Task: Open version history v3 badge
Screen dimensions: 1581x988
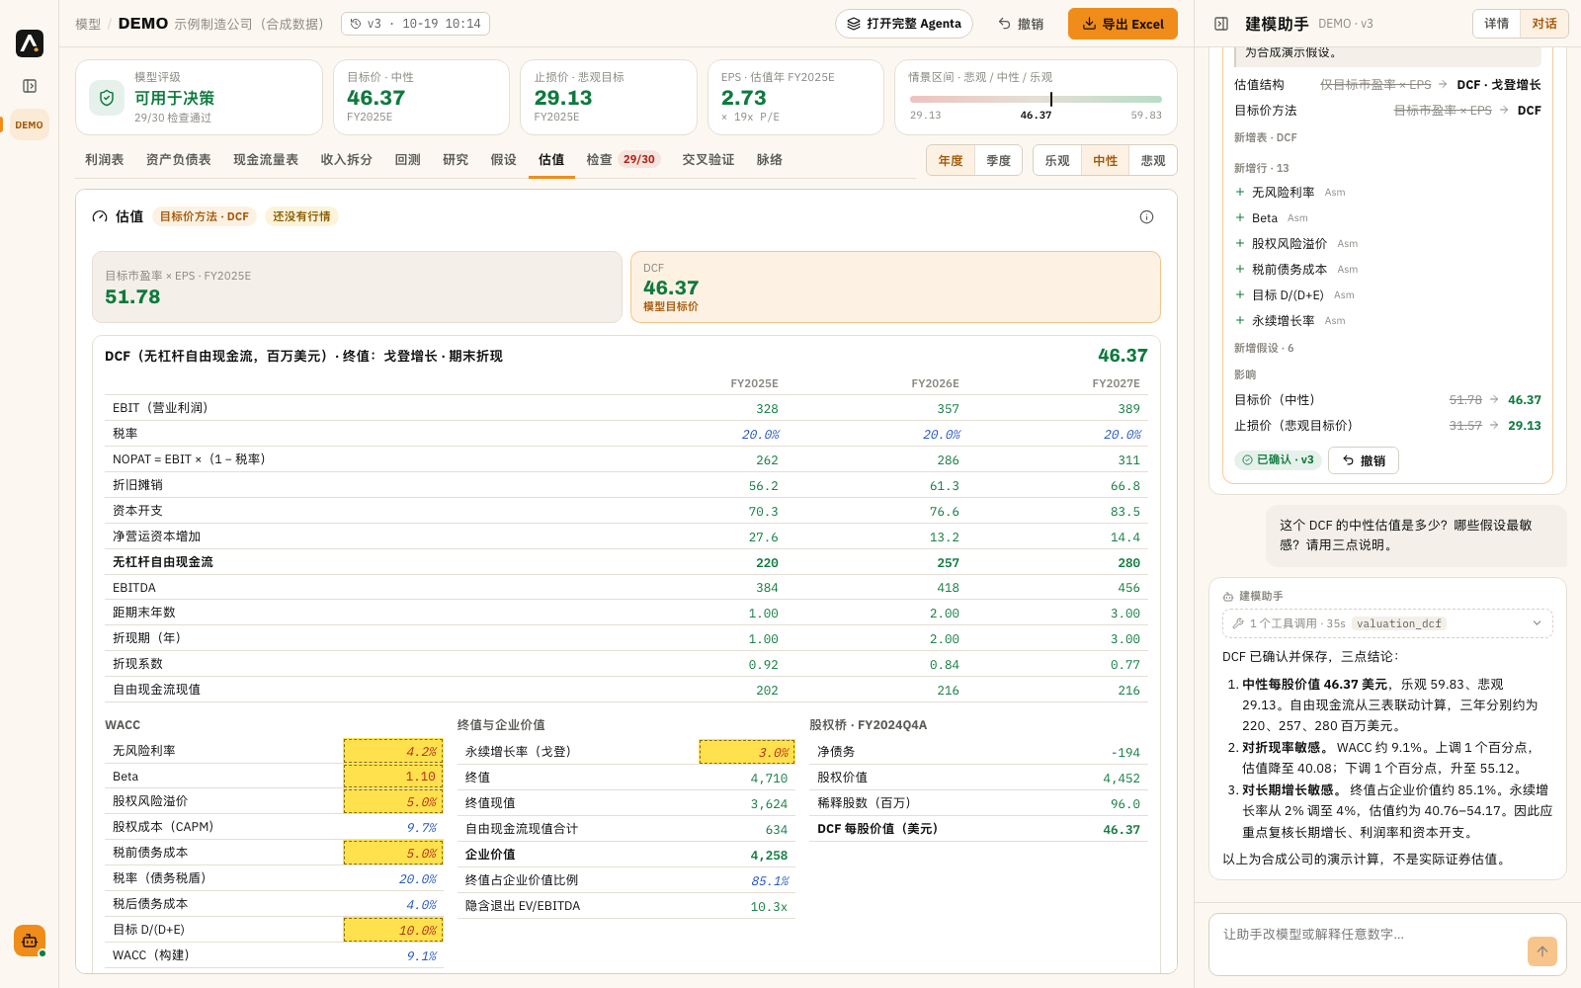Action: coord(415,24)
